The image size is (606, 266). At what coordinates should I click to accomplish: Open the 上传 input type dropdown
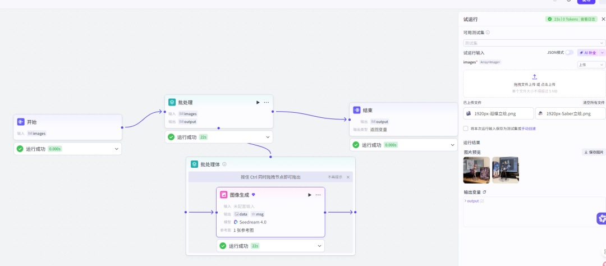pyautogui.click(x=591, y=65)
